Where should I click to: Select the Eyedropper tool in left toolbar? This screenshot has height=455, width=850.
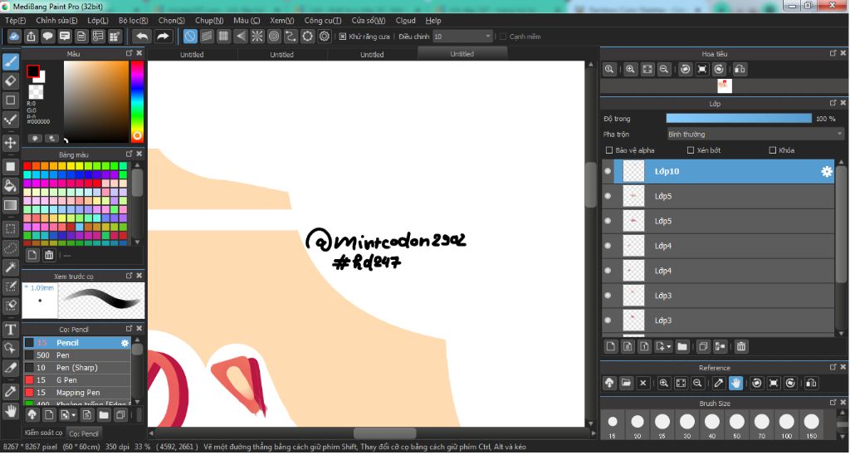click(x=10, y=391)
